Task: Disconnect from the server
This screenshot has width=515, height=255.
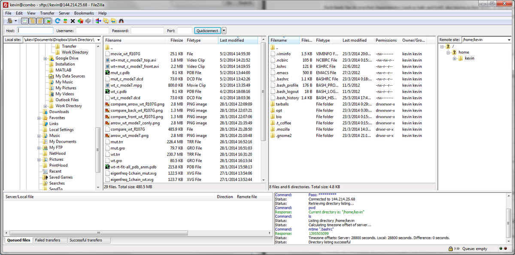Action: [x=80, y=21]
